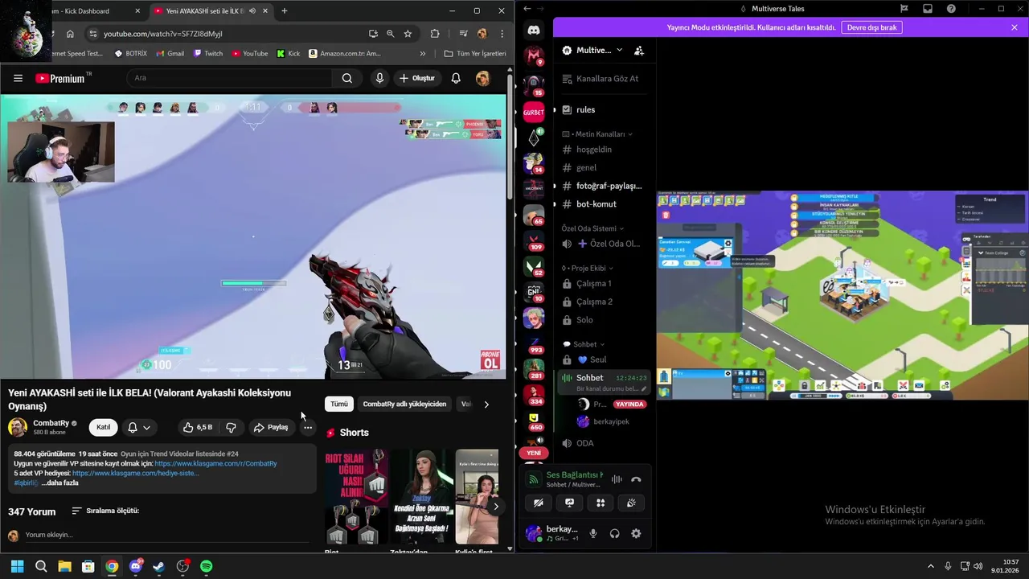Screen dimensions: 1029x579
Task: Open Chrome media control icon
Action: (463, 34)
